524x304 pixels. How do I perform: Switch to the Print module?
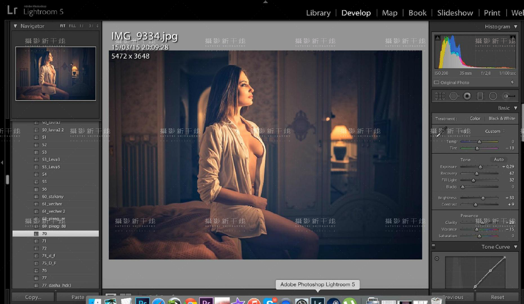click(492, 13)
